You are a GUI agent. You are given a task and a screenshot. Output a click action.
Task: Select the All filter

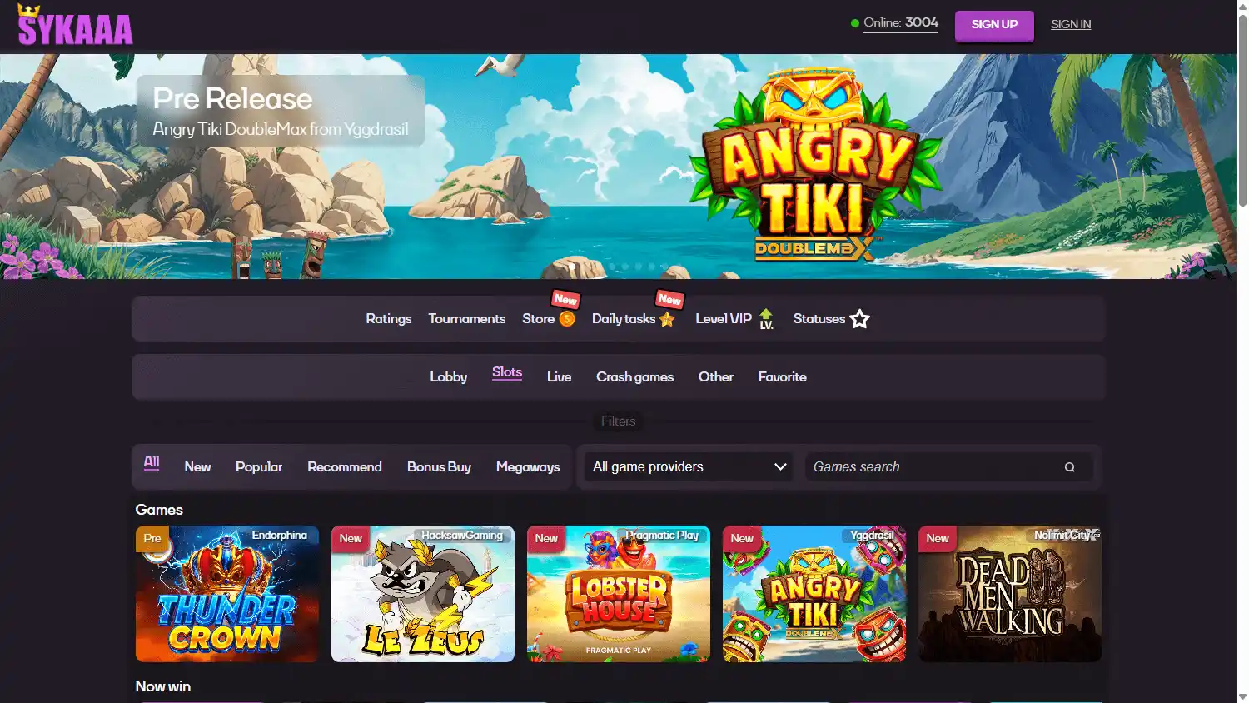(x=152, y=463)
